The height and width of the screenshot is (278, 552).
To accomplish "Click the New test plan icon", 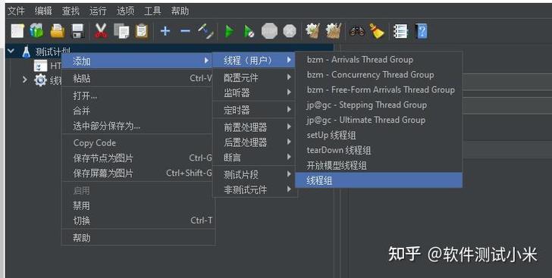I will (x=17, y=31).
